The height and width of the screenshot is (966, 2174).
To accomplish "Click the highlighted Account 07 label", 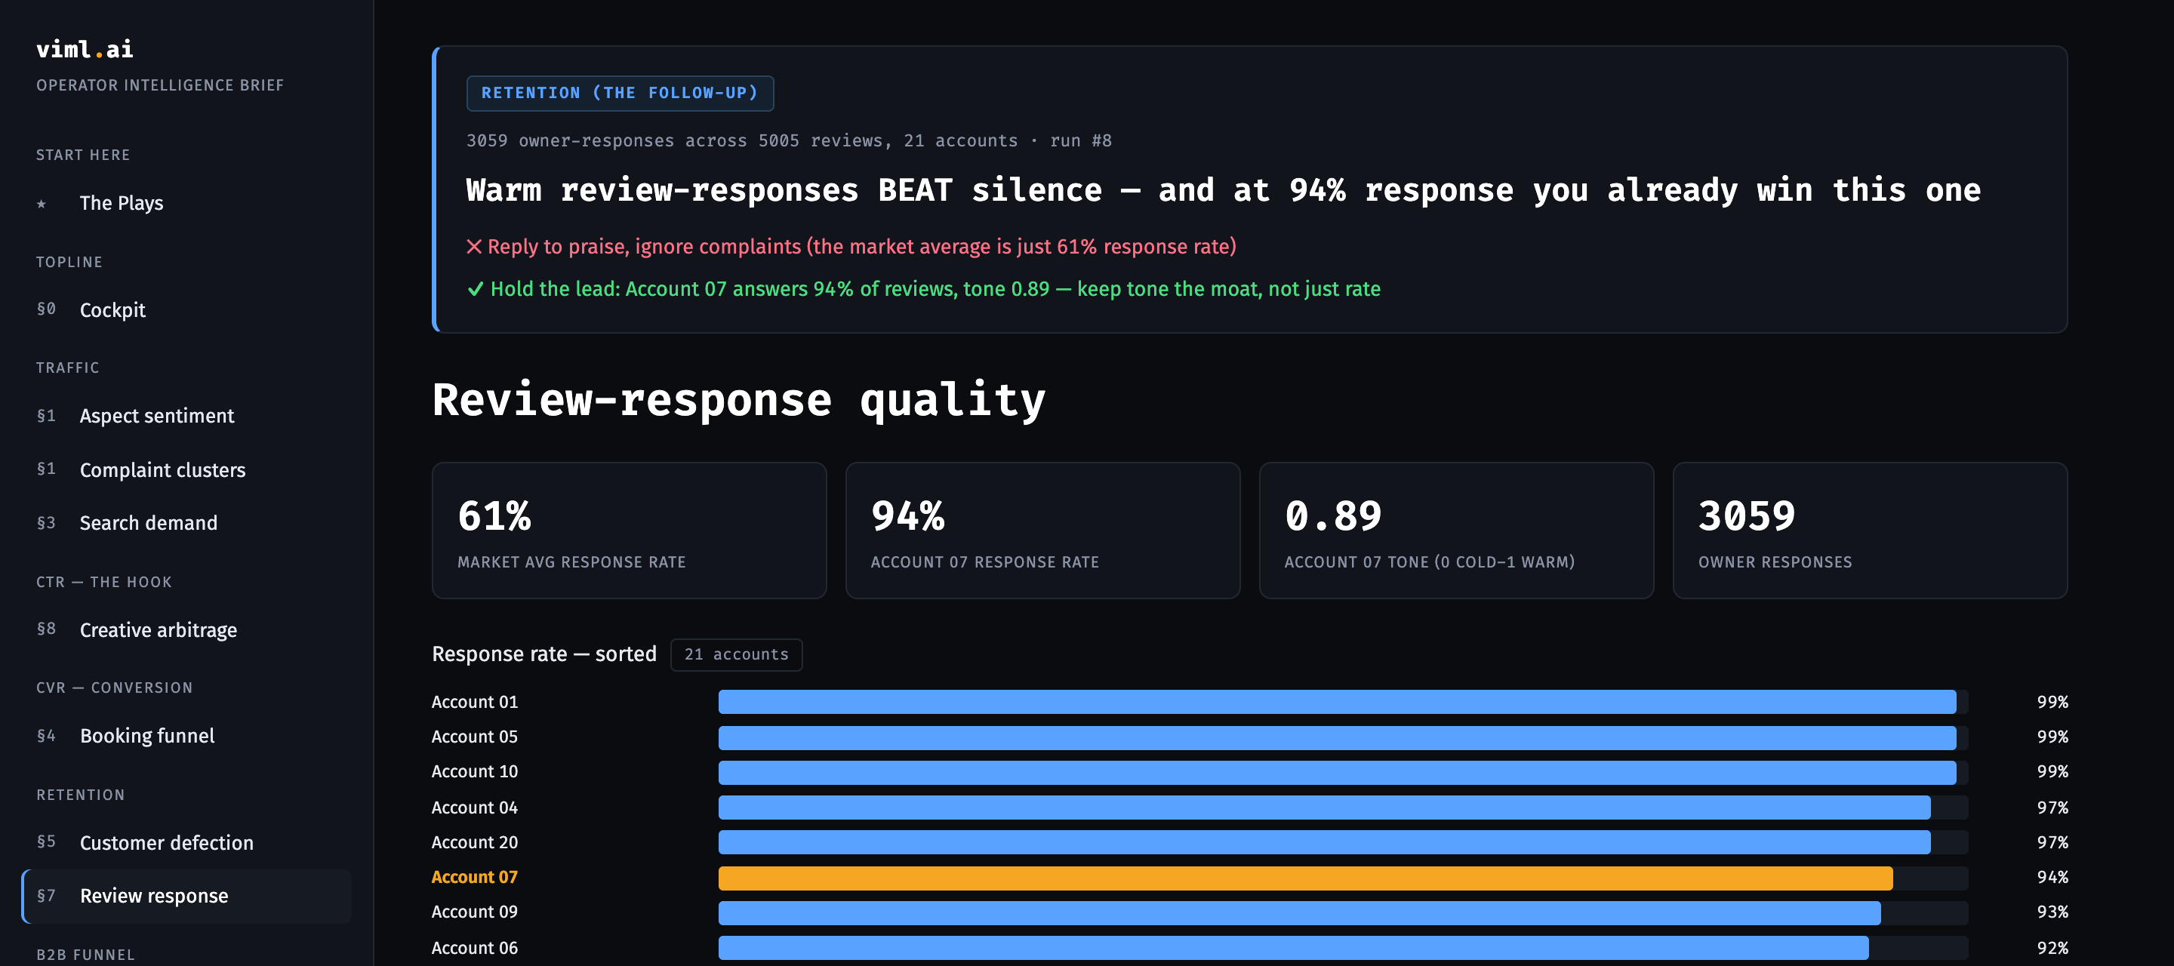I will click(474, 877).
